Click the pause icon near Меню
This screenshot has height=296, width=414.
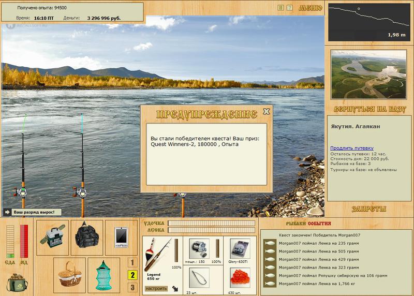point(280,8)
